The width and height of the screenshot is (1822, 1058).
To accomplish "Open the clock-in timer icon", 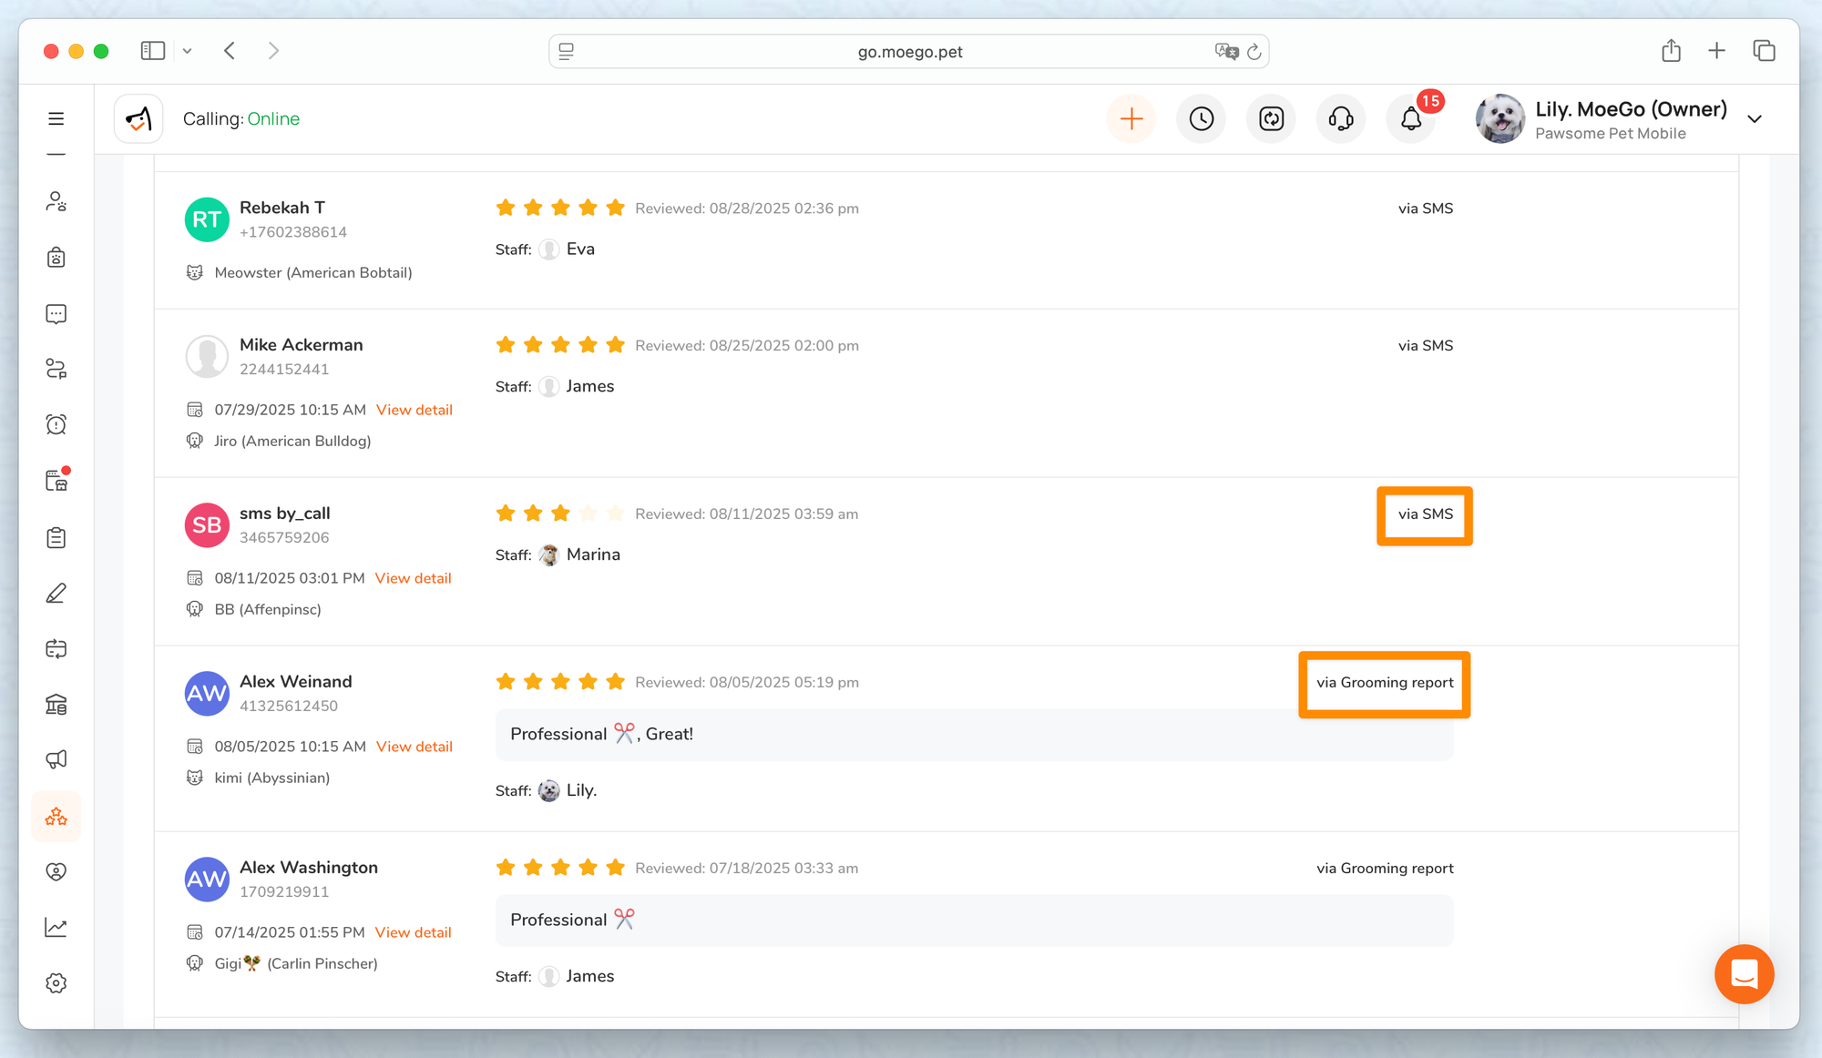I will coord(1201,118).
